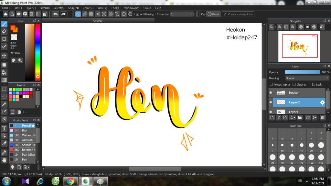Open the Window menu
The image size is (331, 186).
(132, 8)
